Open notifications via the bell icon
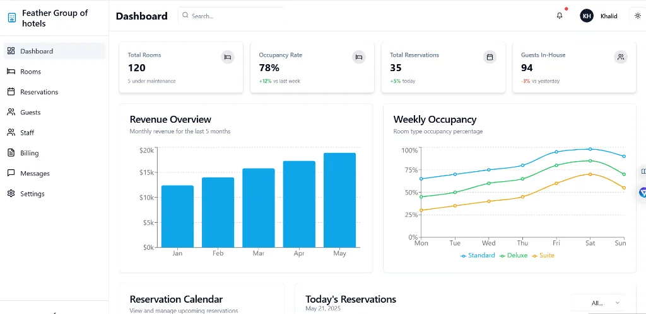The height and width of the screenshot is (314, 646). 560,16
